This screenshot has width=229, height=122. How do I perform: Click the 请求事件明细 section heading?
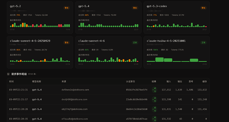[x=19, y=74]
